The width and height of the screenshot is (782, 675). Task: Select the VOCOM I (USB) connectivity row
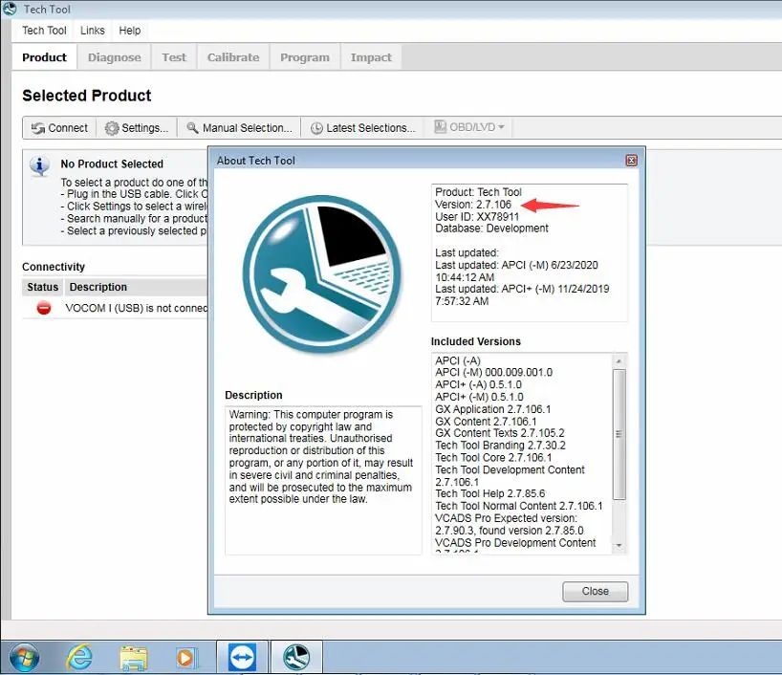116,308
